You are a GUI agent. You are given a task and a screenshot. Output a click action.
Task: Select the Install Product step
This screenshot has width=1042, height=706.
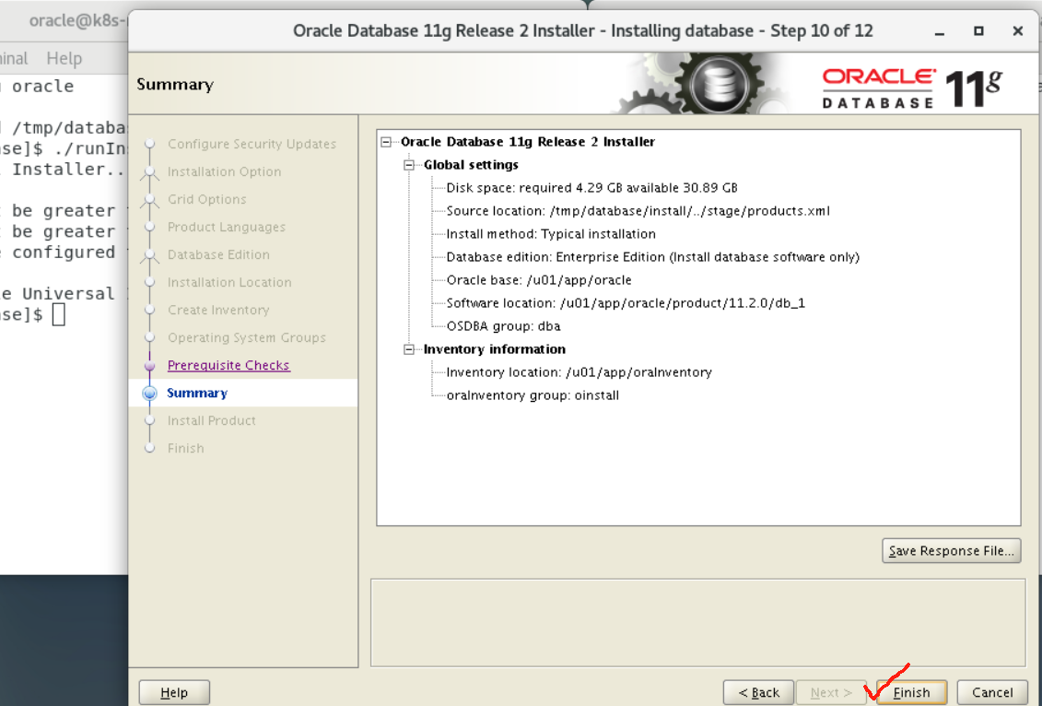click(x=211, y=420)
